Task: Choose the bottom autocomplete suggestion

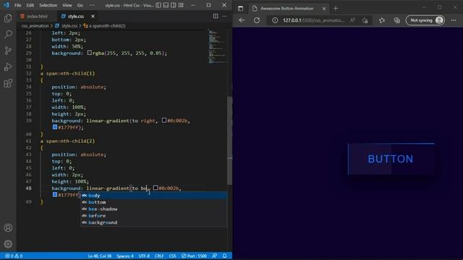Action: click(x=154, y=202)
